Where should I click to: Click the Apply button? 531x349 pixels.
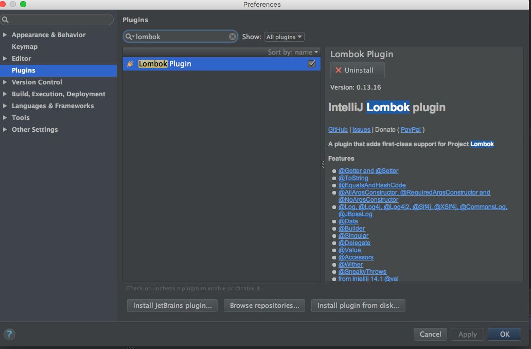[467, 334]
